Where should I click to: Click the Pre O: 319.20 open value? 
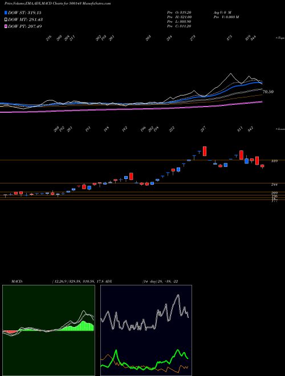click(x=179, y=13)
